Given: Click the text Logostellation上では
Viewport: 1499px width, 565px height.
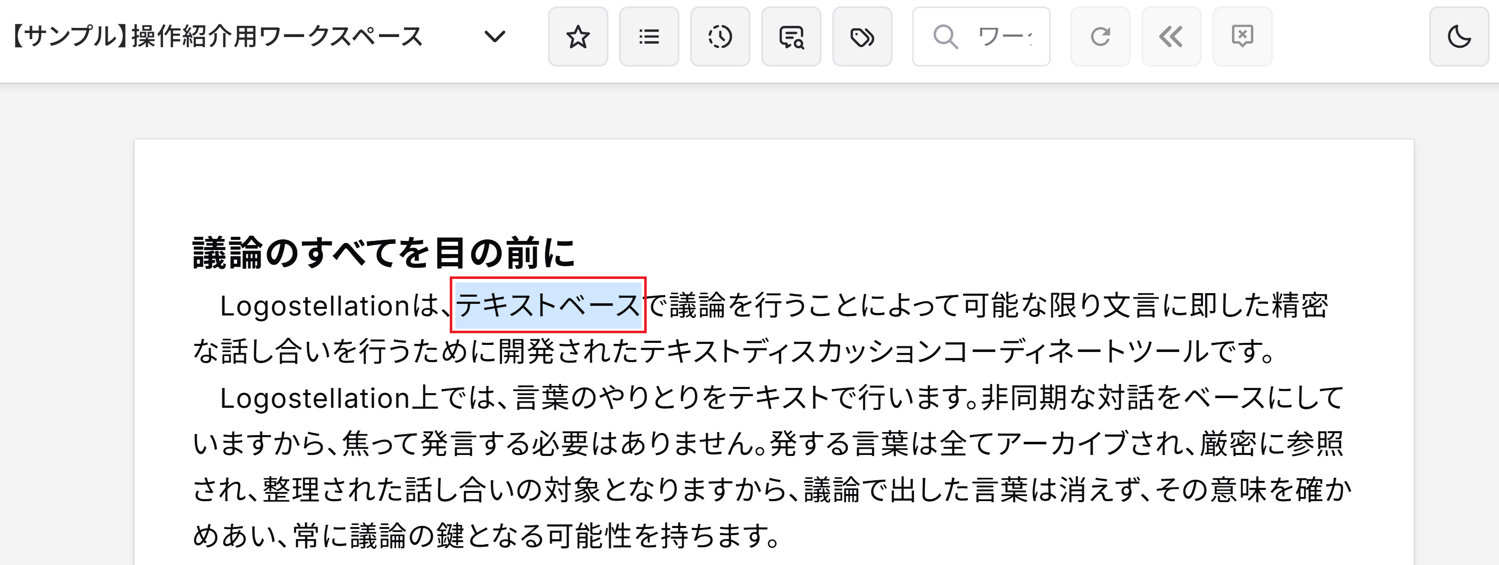Looking at the screenshot, I should point(357,398).
